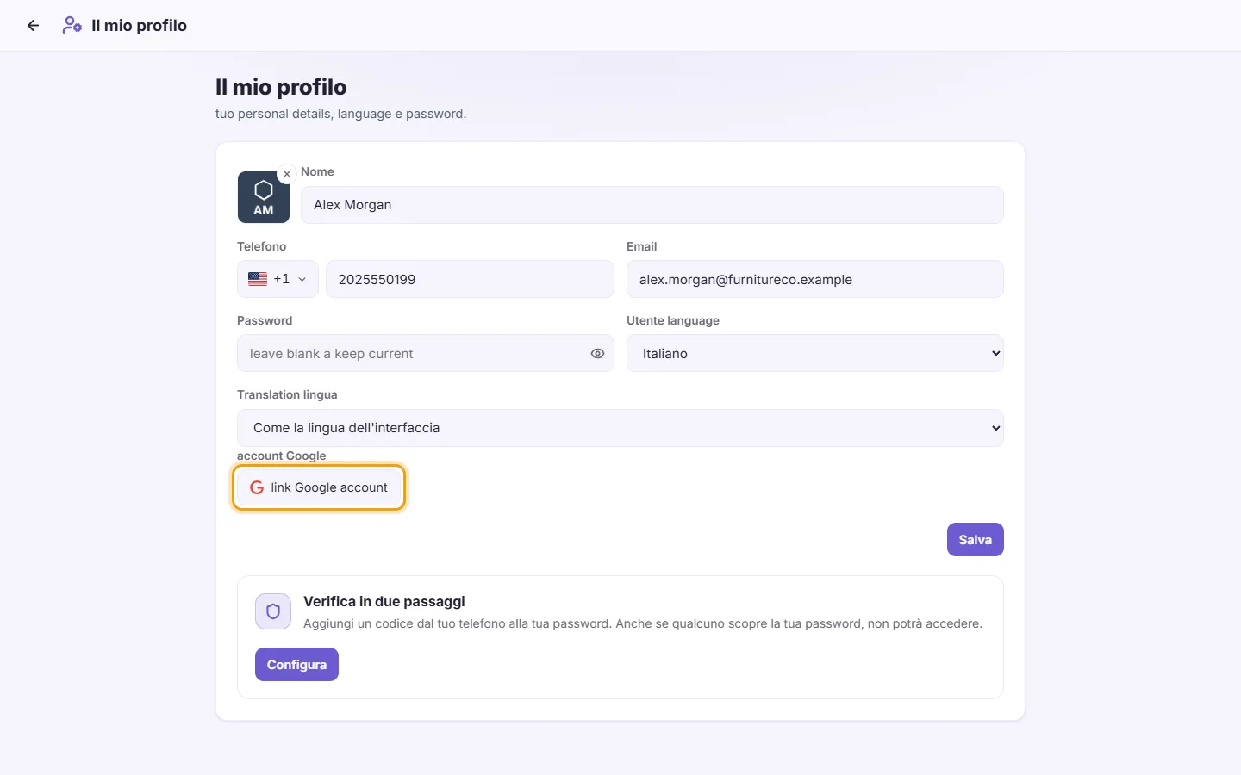Save the profile with the Salva button

point(976,540)
